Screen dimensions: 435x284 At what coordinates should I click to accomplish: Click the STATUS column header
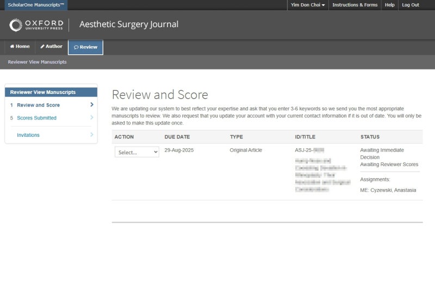tap(370, 137)
